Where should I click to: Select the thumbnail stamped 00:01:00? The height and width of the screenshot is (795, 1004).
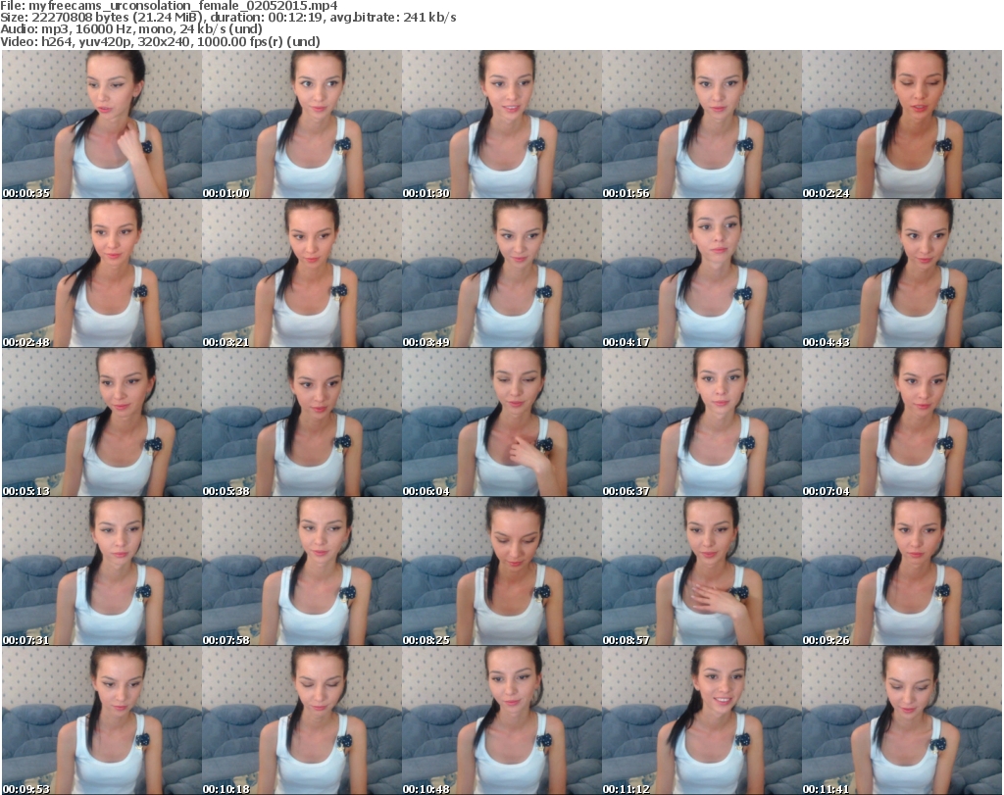point(302,124)
